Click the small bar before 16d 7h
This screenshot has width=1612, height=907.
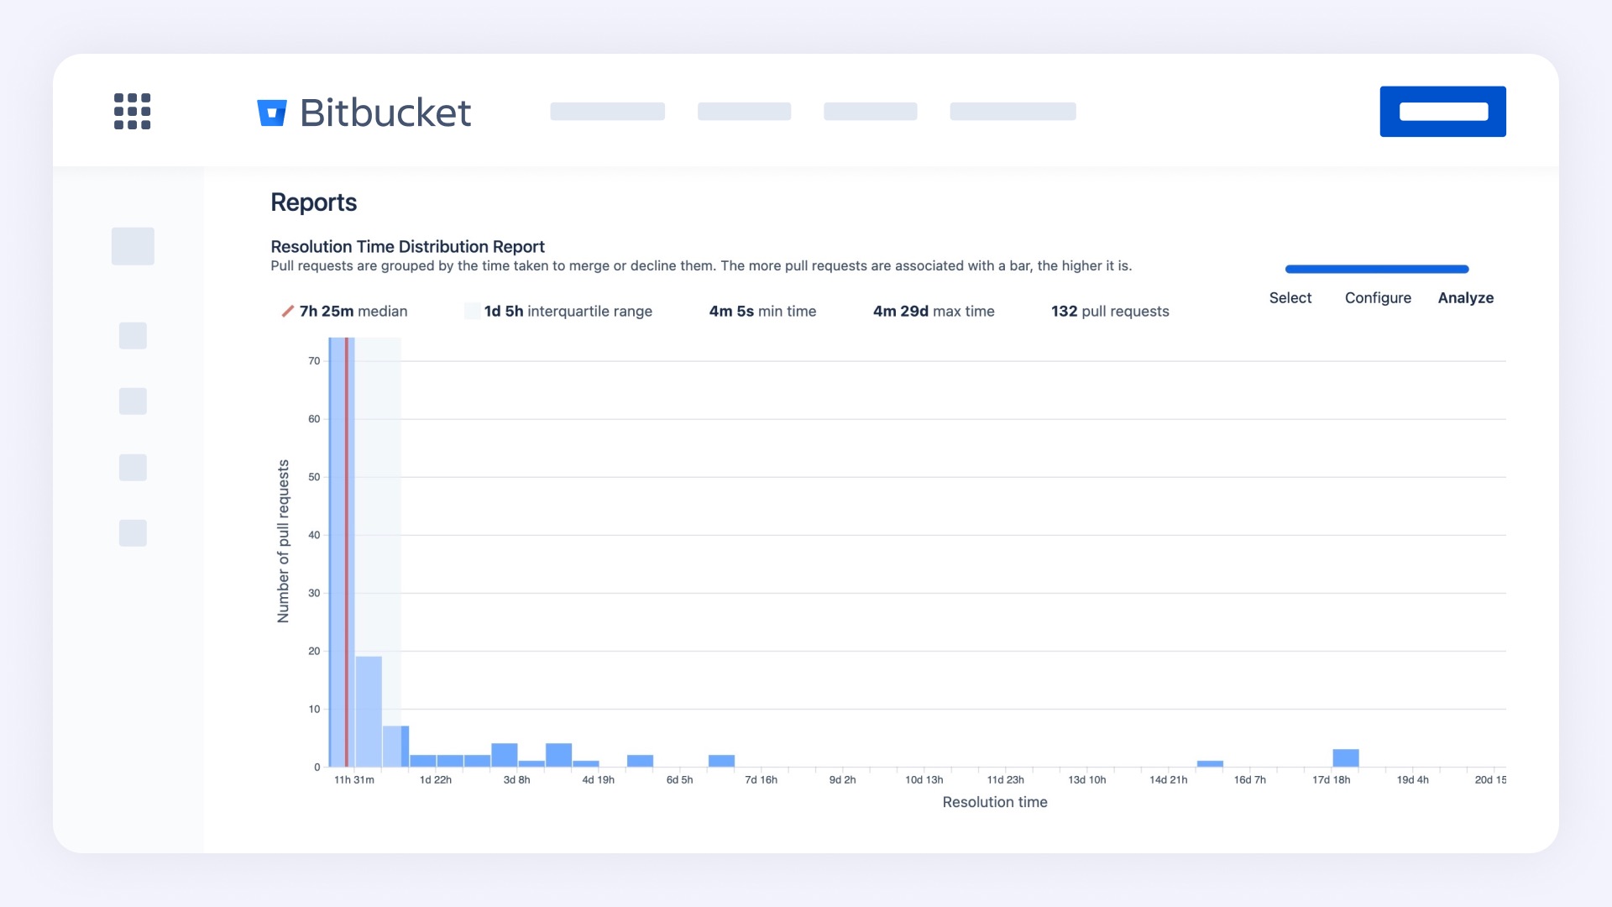1210,763
